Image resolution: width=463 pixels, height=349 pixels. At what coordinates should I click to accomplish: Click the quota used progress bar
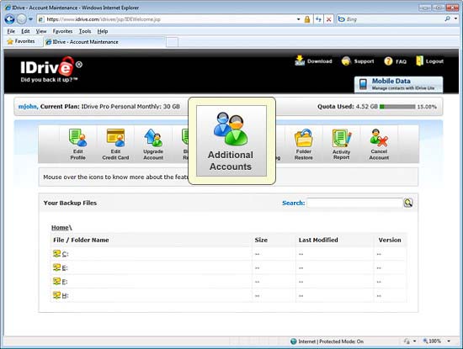coord(397,107)
